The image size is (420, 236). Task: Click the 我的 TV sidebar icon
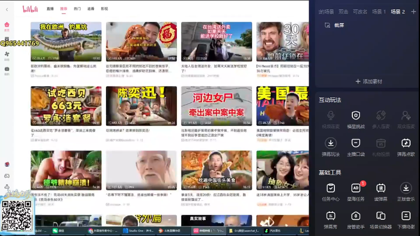tap(7, 71)
